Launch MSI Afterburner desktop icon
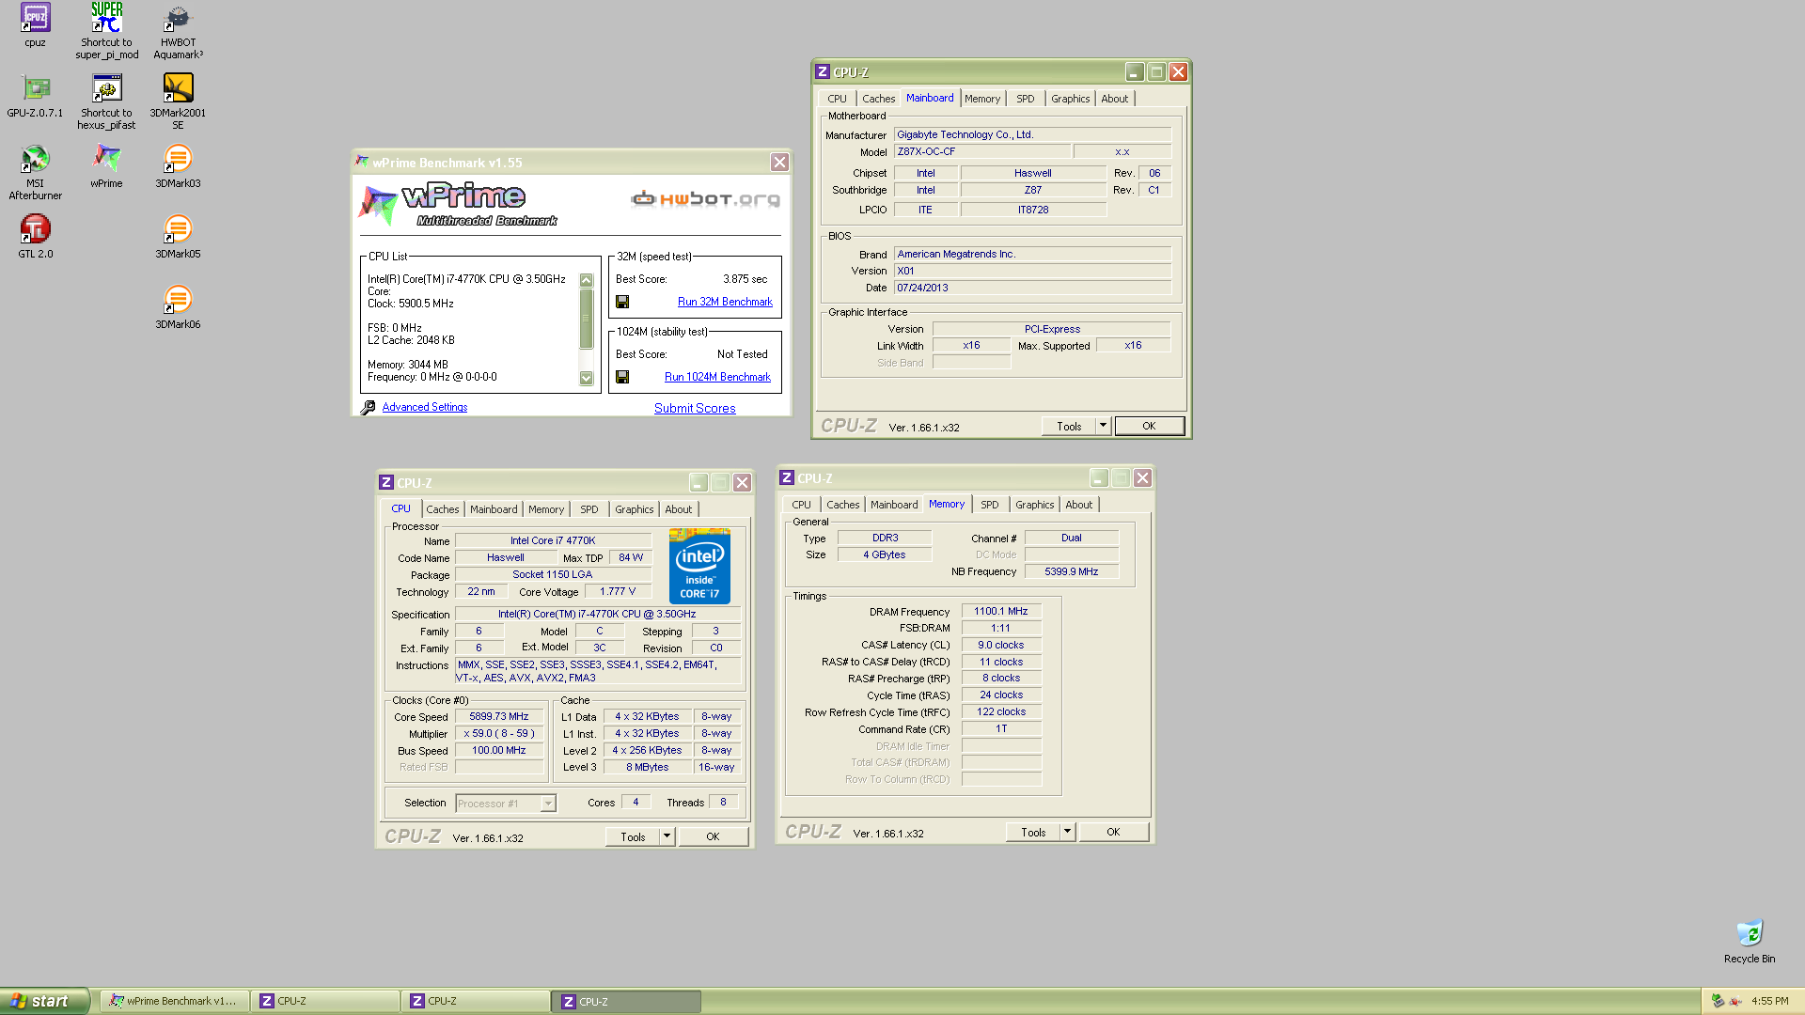This screenshot has height=1015, width=1805. [x=35, y=172]
